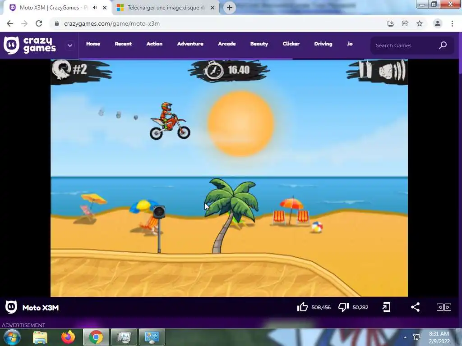Open the Adventure games category
This screenshot has height=346, width=462.
click(190, 44)
